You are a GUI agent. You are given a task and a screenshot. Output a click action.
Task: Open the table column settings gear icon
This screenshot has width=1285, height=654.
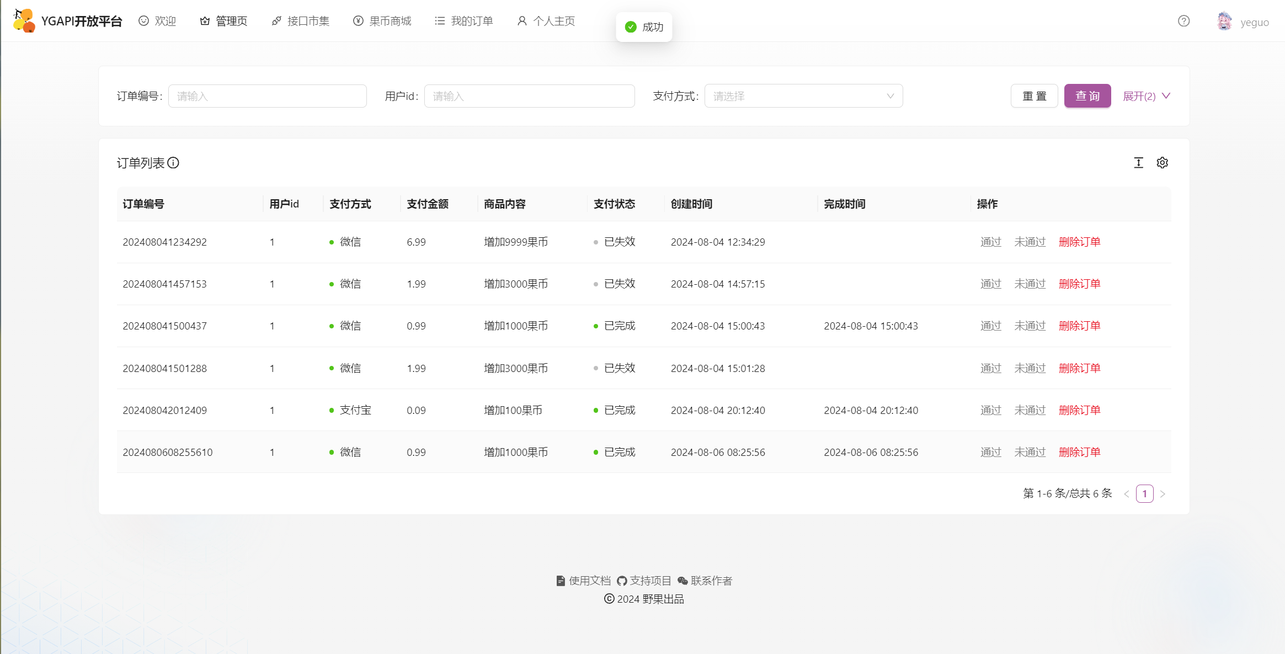[1163, 162]
